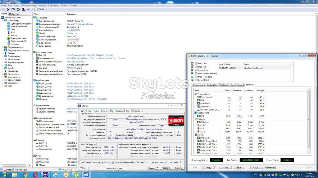Click the Stress GPU(s) monitor icon
The image size is (318, 178).
(x=192, y=80)
